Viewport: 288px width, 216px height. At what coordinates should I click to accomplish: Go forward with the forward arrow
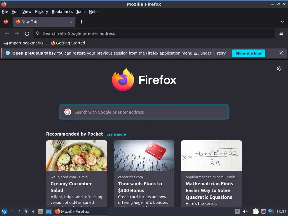[x=17, y=34]
